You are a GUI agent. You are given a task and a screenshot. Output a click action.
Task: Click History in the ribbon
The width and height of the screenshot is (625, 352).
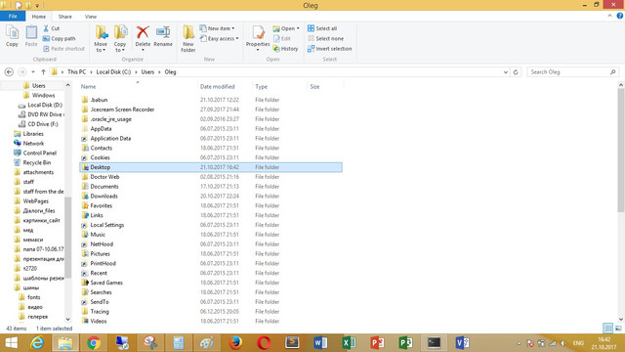coord(285,48)
